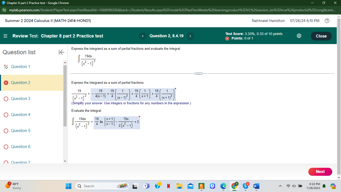The image size is (341, 192).
Task: Open Copilot preview icon in taskbar
Action: (333, 186)
